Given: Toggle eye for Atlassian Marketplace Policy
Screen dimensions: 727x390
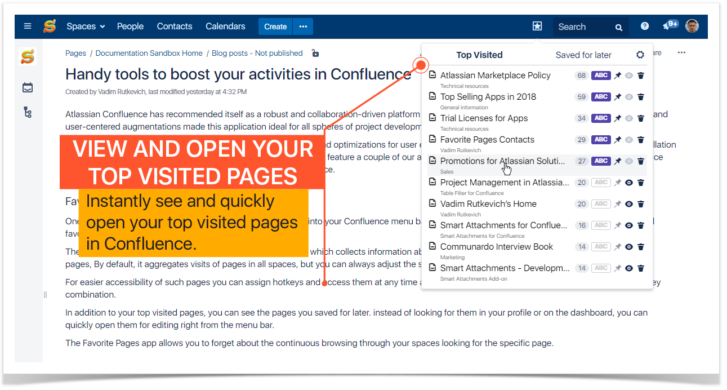Looking at the screenshot, I should tap(629, 76).
